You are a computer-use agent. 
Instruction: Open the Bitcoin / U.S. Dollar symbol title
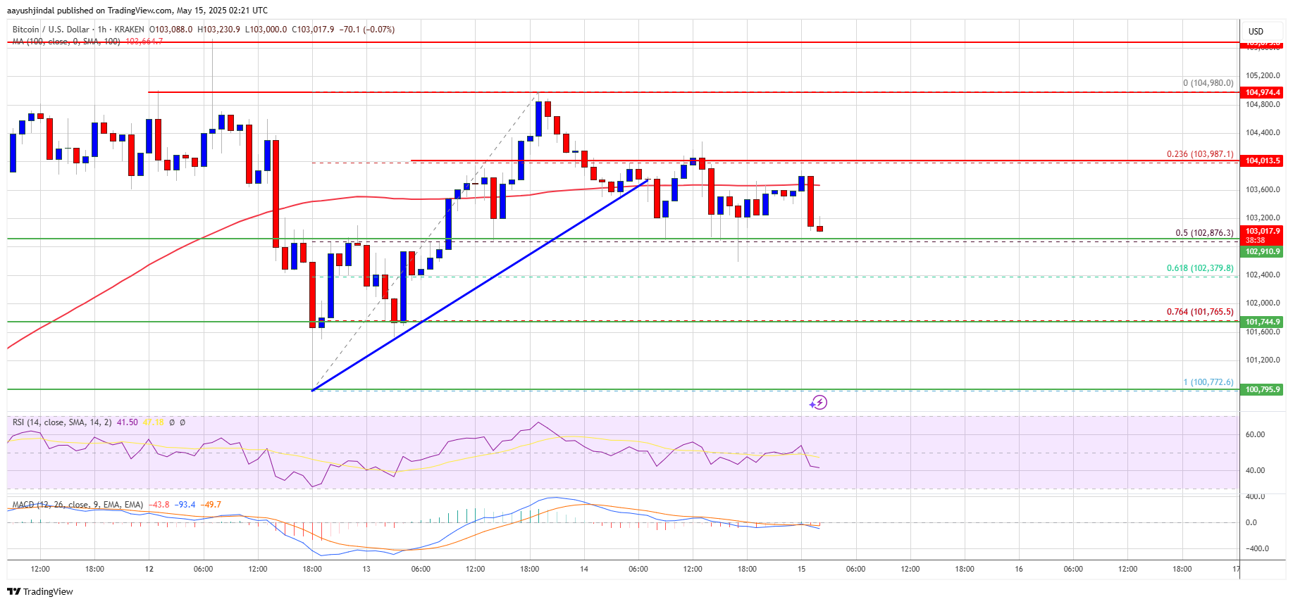51,30
